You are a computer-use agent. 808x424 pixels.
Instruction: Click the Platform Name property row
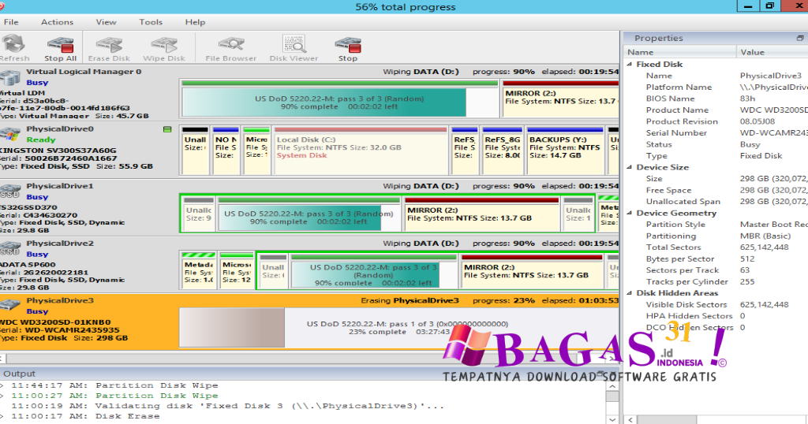[716, 87]
